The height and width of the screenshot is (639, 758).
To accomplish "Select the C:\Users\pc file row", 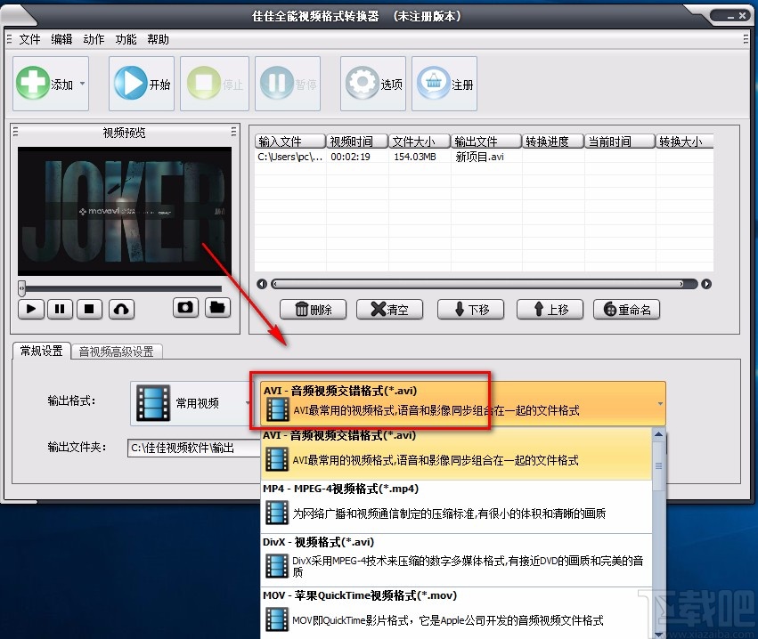I will coord(484,157).
